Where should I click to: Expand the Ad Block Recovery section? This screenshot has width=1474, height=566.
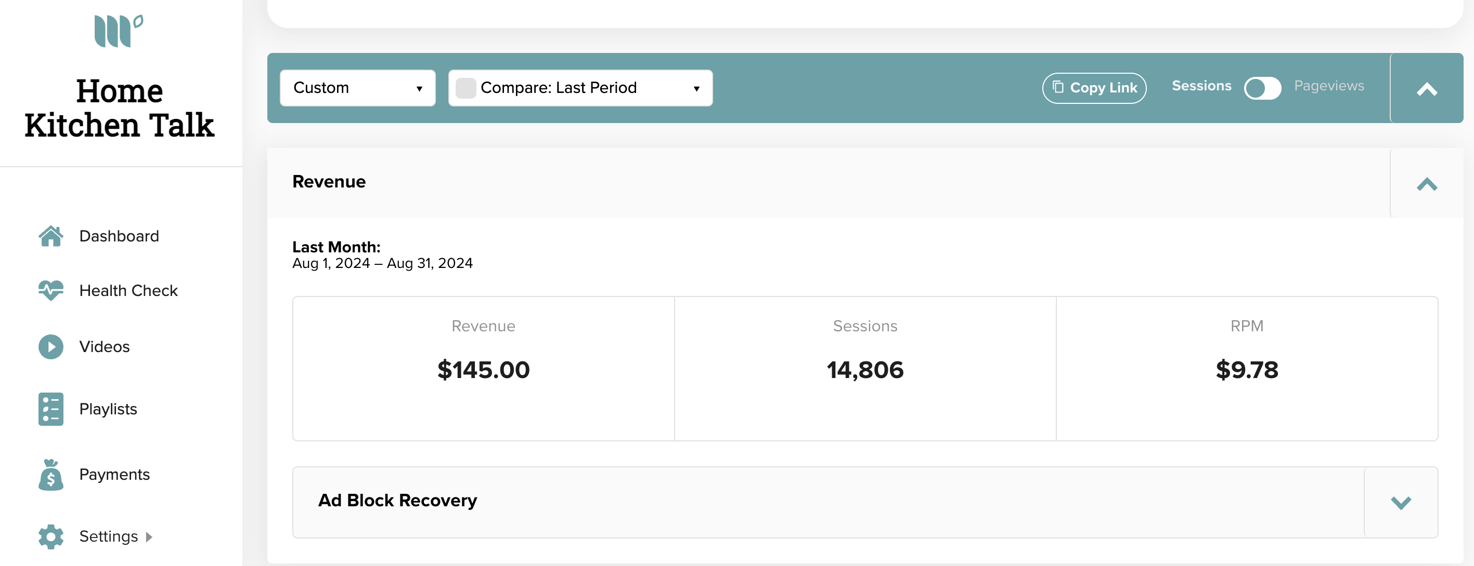pos(1401,503)
